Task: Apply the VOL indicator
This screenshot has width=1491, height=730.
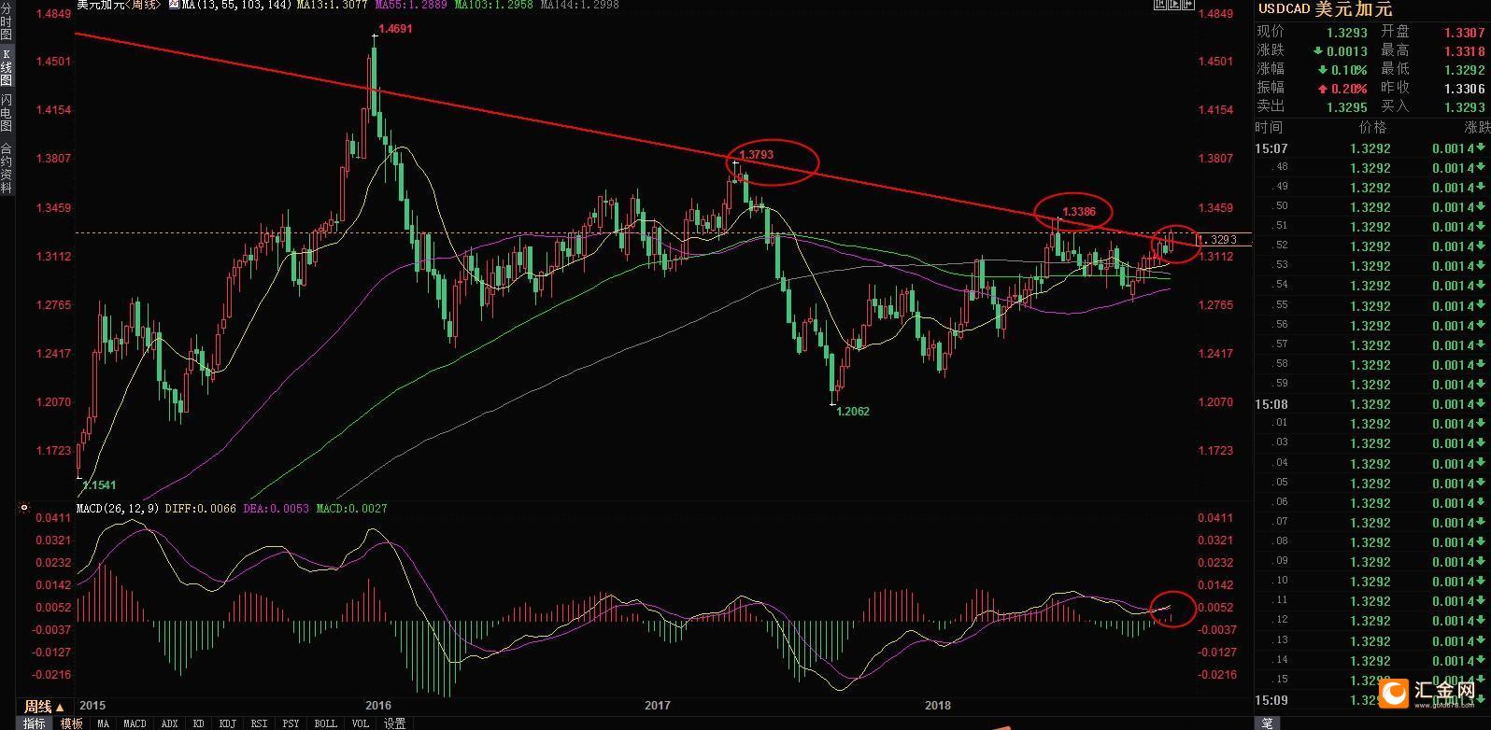Action: 360,723
